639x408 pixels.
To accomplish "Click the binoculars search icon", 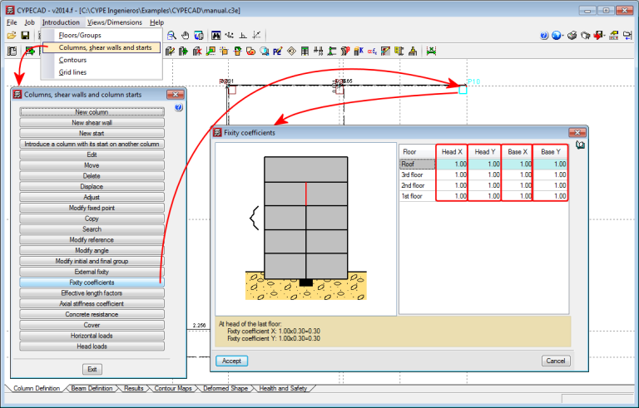I will point(216,36).
